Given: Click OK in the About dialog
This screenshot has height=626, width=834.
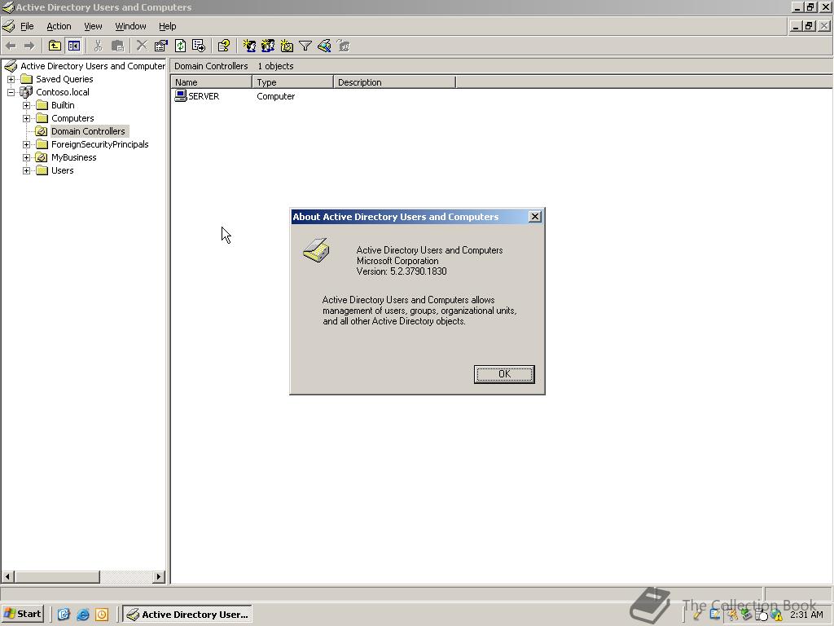Looking at the screenshot, I should (x=504, y=374).
